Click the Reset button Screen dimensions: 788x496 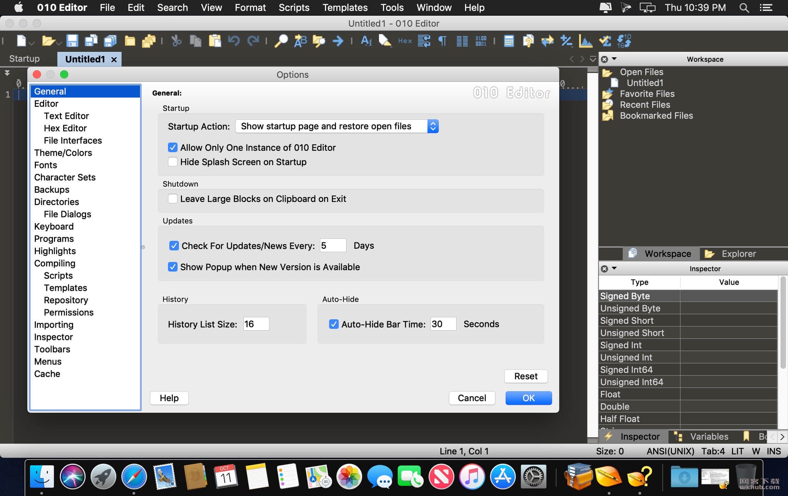[526, 376]
